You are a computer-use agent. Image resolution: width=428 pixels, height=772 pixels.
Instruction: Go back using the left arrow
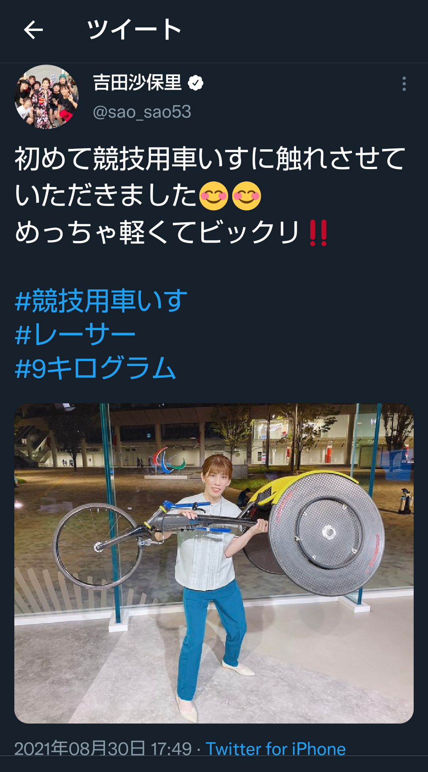(x=33, y=30)
